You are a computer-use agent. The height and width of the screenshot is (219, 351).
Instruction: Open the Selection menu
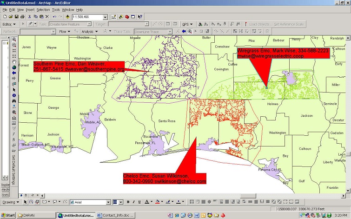pyautogui.click(x=43, y=9)
